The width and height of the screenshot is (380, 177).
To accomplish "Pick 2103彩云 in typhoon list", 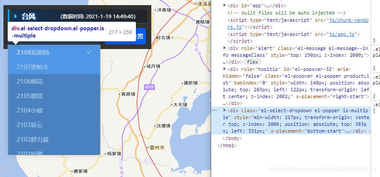I will pos(54,125).
